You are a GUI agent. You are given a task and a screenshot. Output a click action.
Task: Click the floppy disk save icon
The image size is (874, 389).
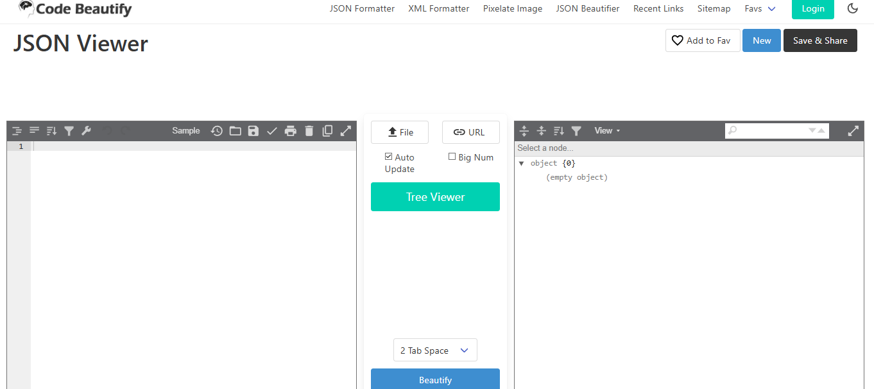tap(253, 131)
